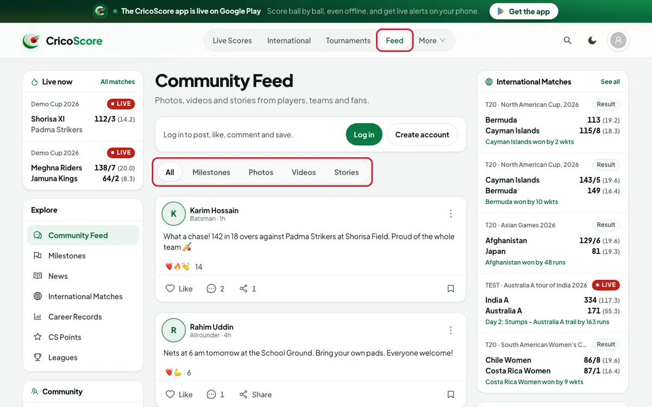Screen dimensions: 652x407
Task: Open Career Records in Explore sidebar
Action: pyautogui.click(x=83, y=317)
